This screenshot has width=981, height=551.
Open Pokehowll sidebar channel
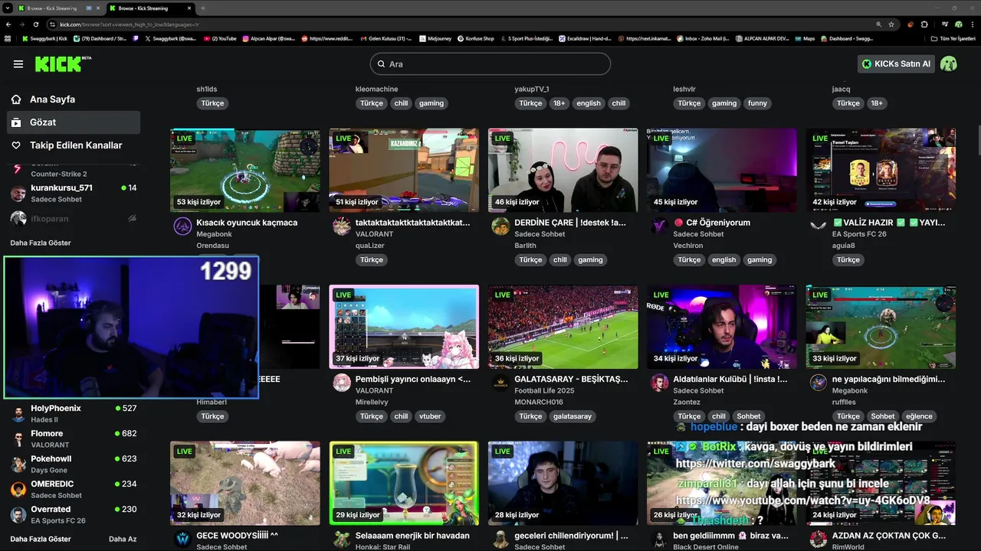coord(74,464)
